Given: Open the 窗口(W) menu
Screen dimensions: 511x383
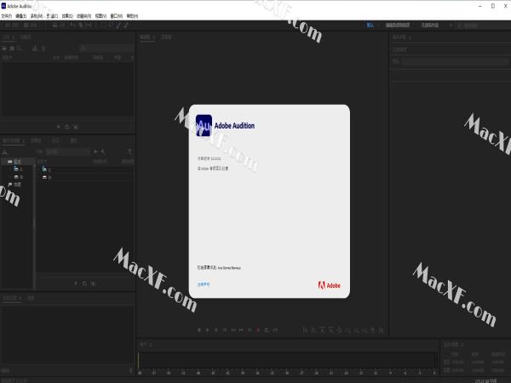Looking at the screenshot, I should [117, 16].
